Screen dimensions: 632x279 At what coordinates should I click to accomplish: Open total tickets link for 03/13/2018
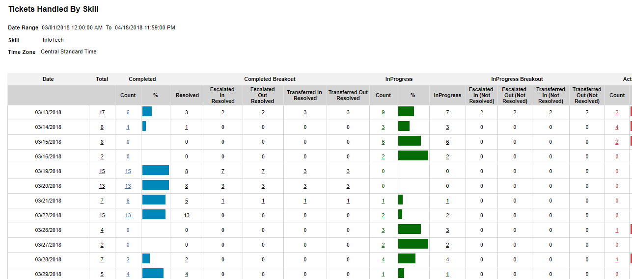click(102, 113)
